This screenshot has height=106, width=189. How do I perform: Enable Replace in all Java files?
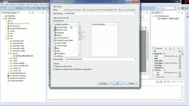tap(54, 66)
